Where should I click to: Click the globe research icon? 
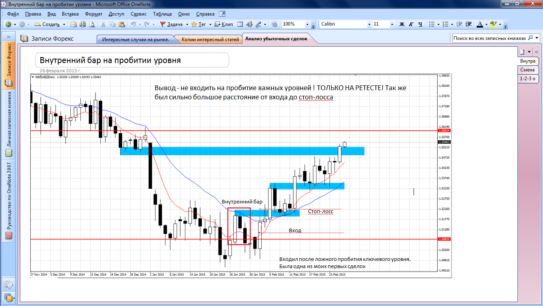(274, 24)
